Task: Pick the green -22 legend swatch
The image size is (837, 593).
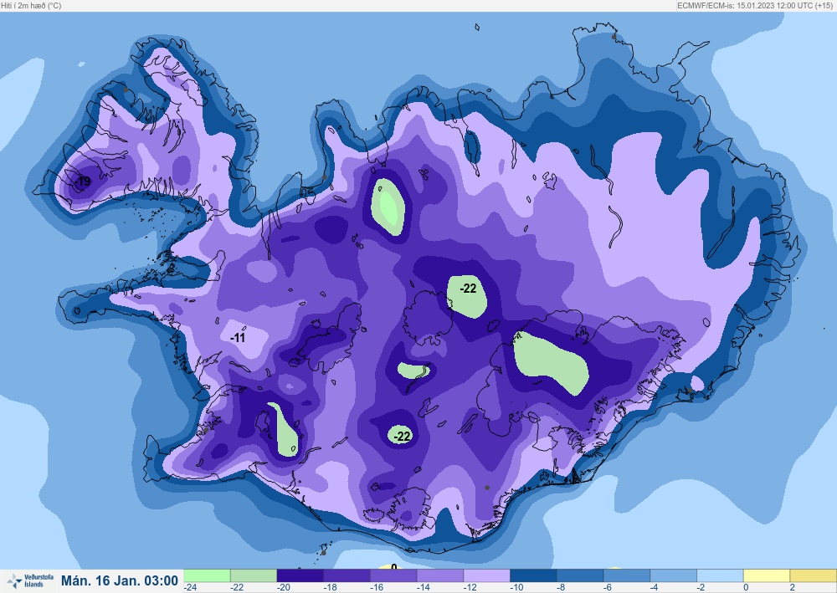Action: tap(254, 575)
